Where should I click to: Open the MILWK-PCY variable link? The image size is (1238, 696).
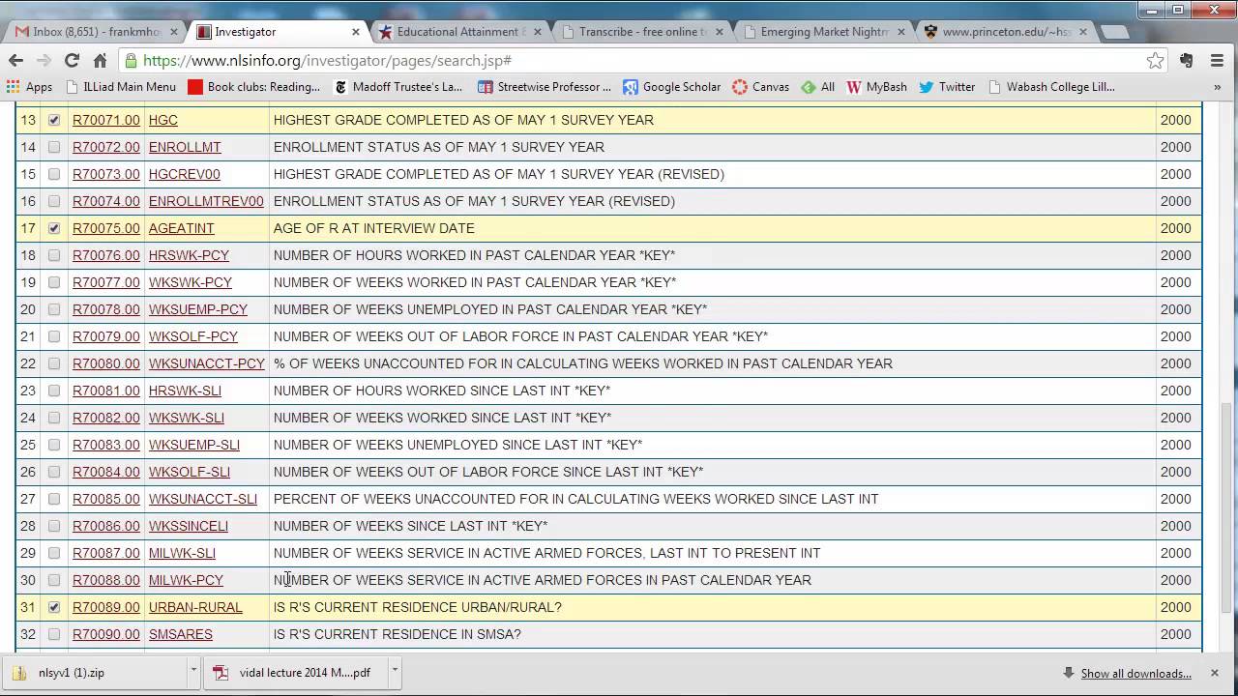pyautogui.click(x=186, y=580)
